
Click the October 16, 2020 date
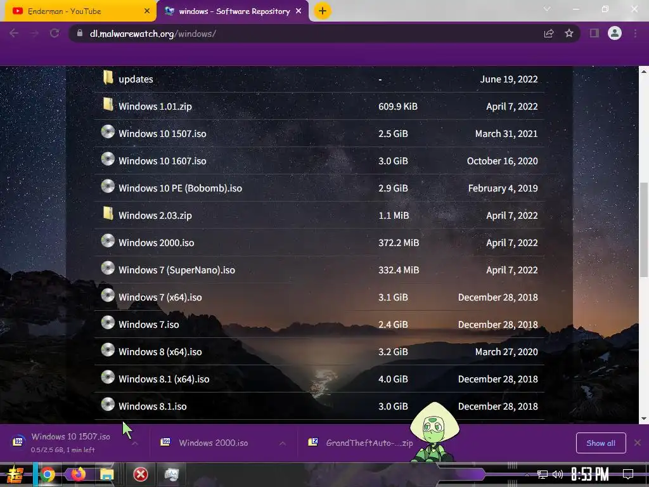(503, 161)
